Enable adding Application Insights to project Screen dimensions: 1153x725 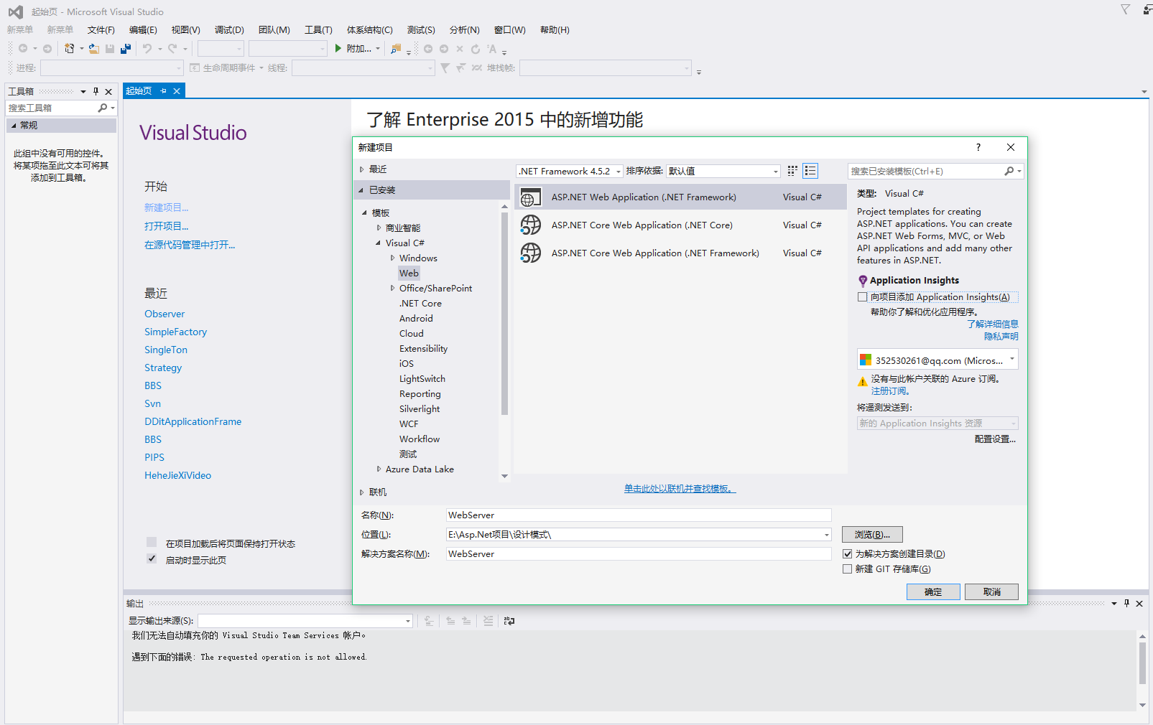click(863, 297)
